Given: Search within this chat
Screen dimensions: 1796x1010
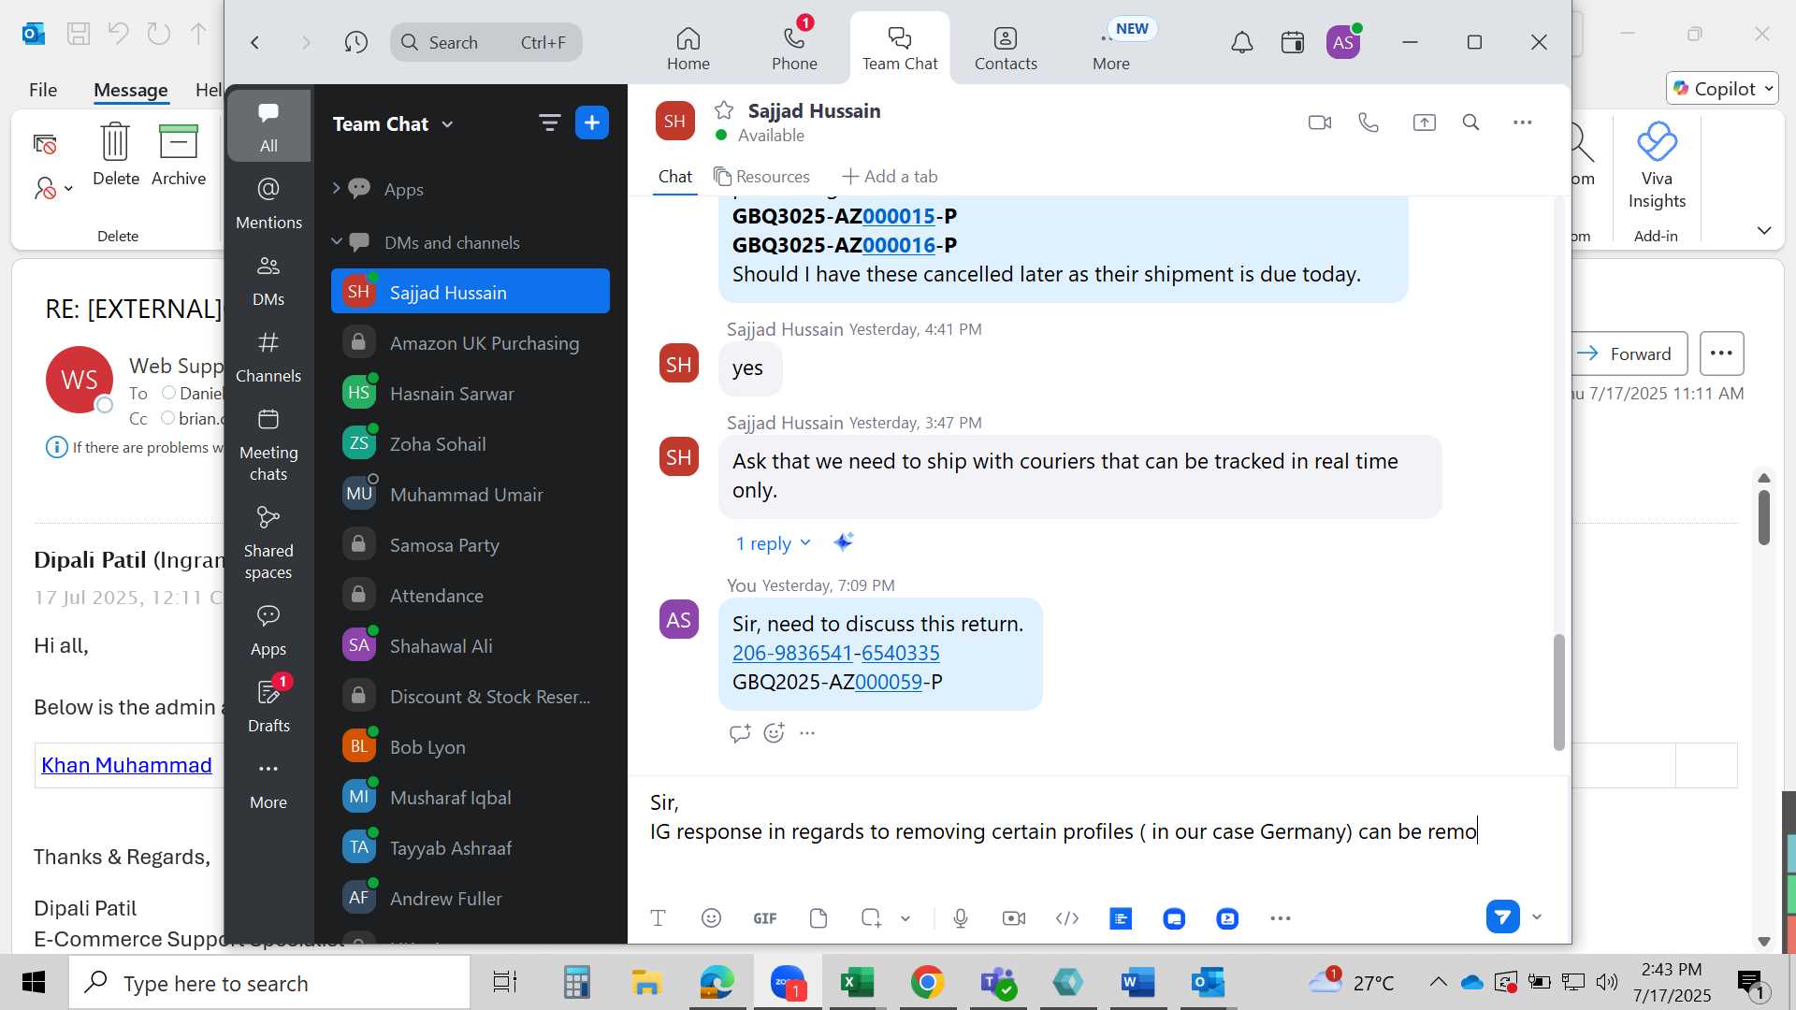Looking at the screenshot, I should pyautogui.click(x=1470, y=123).
